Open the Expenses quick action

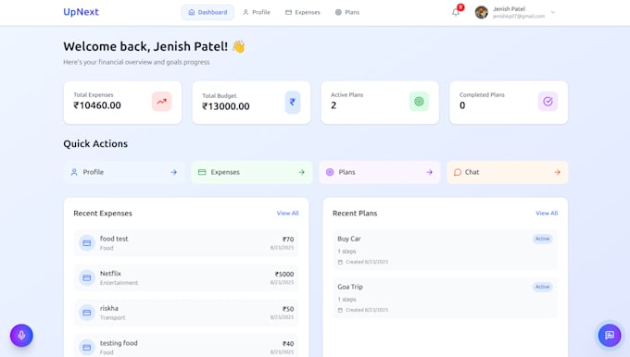click(251, 172)
